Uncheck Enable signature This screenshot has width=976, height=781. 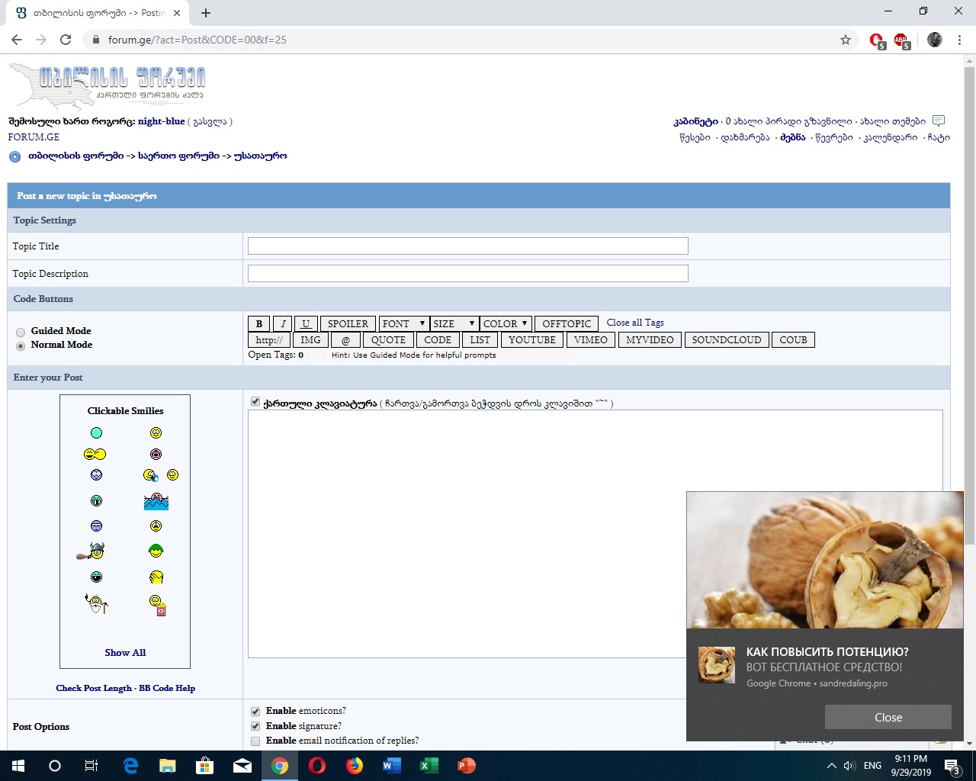click(x=255, y=727)
